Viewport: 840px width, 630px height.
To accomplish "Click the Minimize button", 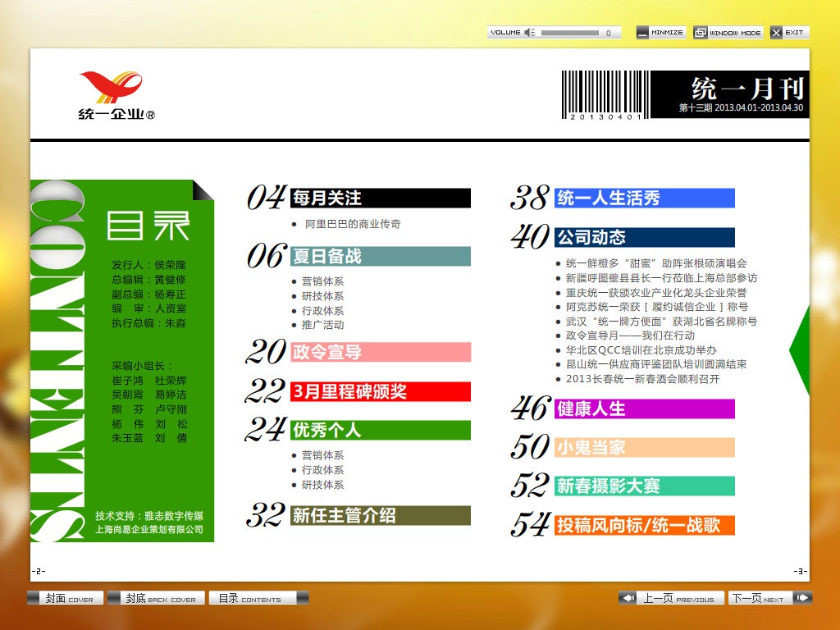I will [661, 33].
